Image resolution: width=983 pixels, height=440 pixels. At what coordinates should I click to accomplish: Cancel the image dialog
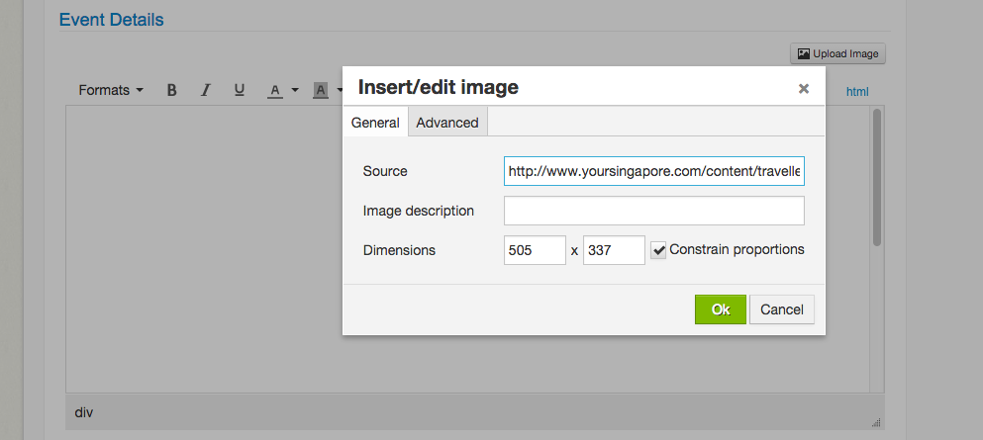[782, 309]
